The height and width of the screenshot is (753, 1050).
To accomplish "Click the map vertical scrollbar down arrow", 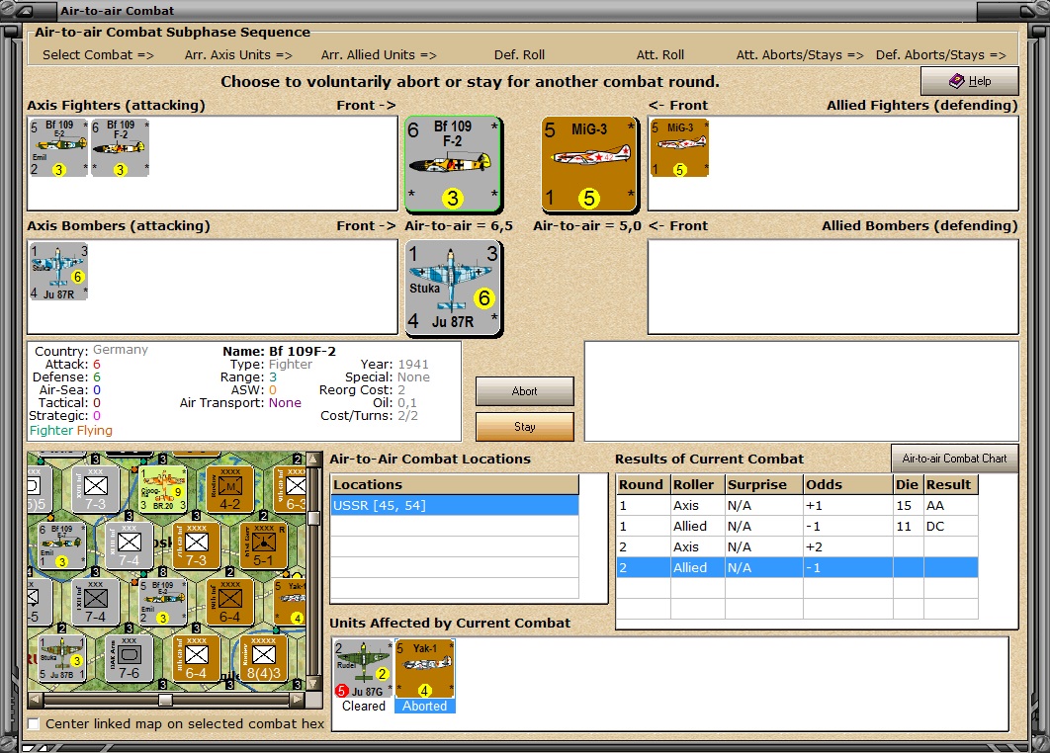I will pyautogui.click(x=313, y=684).
